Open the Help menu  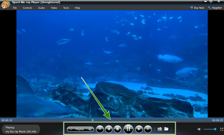click(x=77, y=8)
